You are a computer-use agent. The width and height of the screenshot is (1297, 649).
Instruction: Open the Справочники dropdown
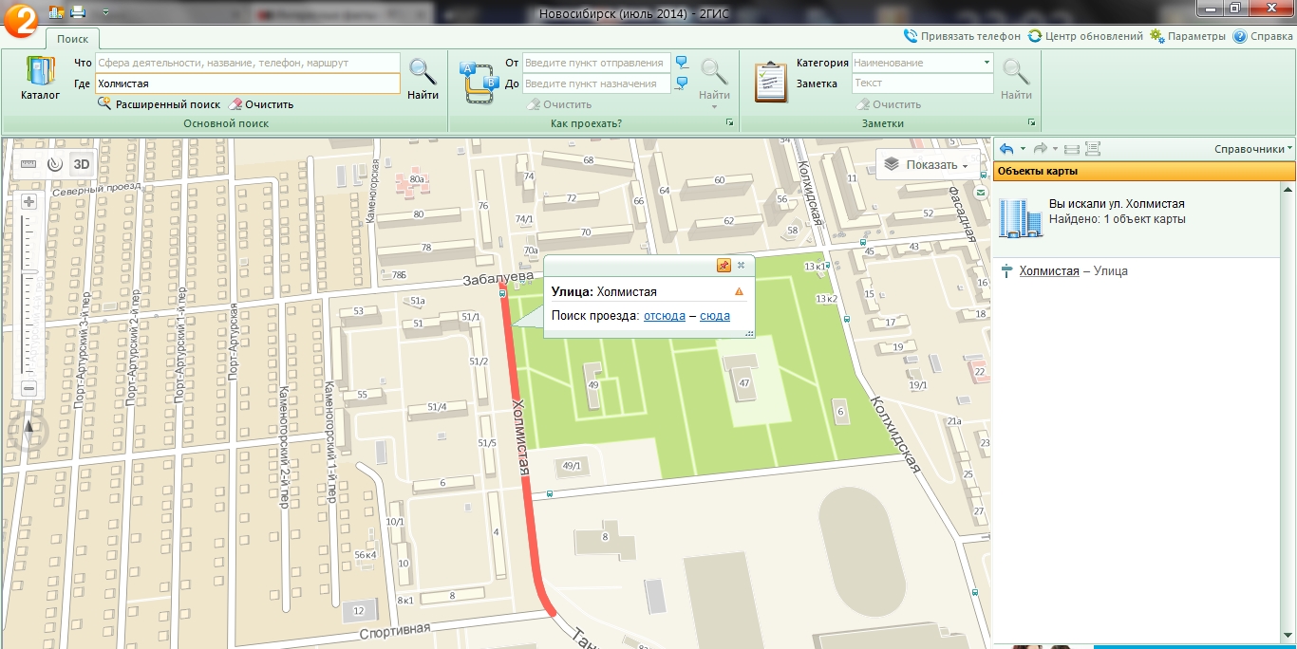pos(1253,149)
